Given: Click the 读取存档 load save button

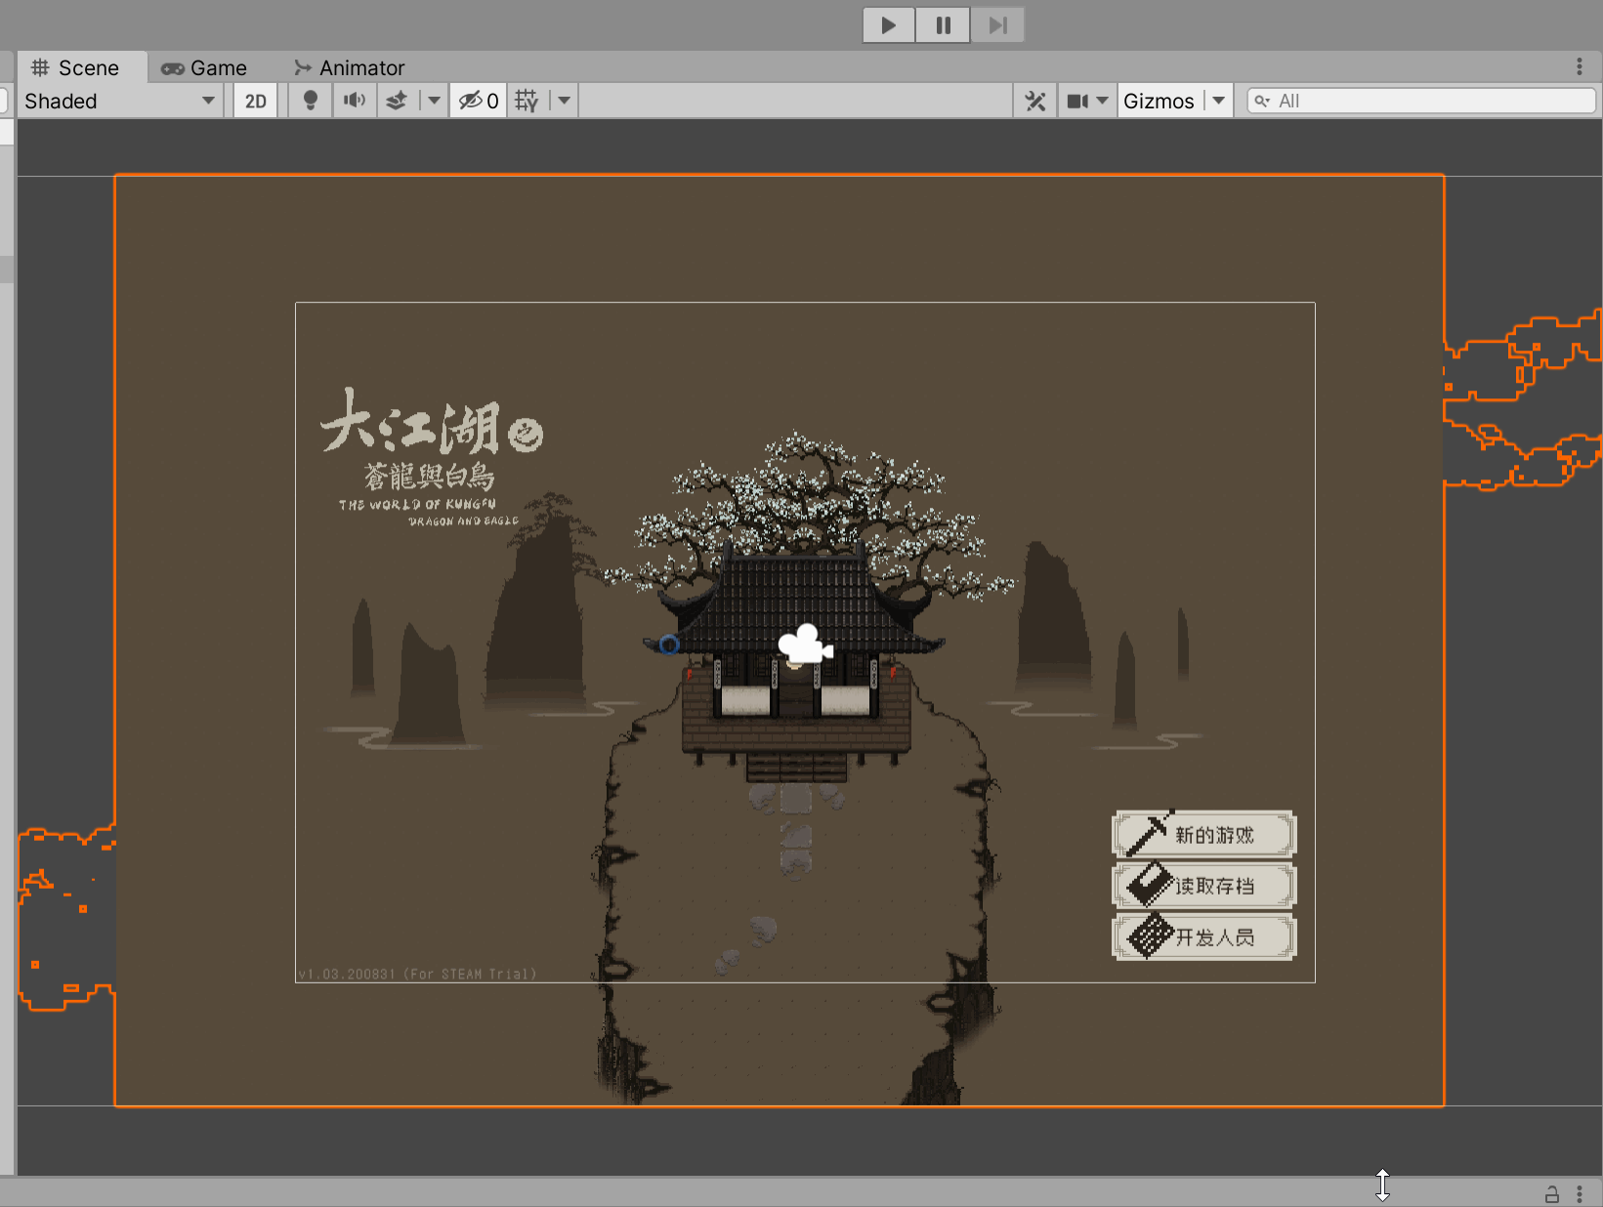Looking at the screenshot, I should pos(1204,886).
